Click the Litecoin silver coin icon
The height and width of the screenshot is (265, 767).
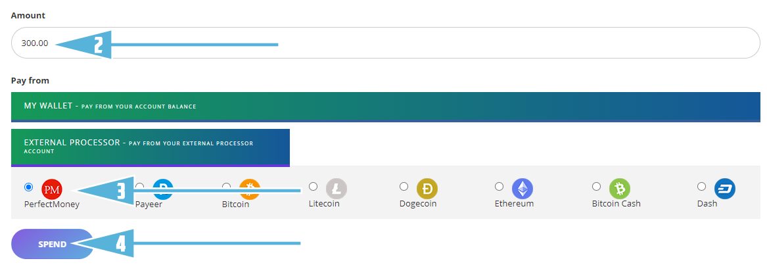point(337,189)
